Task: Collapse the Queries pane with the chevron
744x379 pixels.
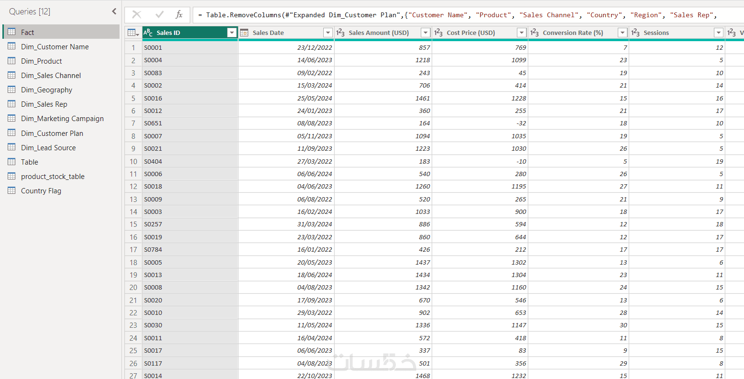Action: [x=114, y=11]
